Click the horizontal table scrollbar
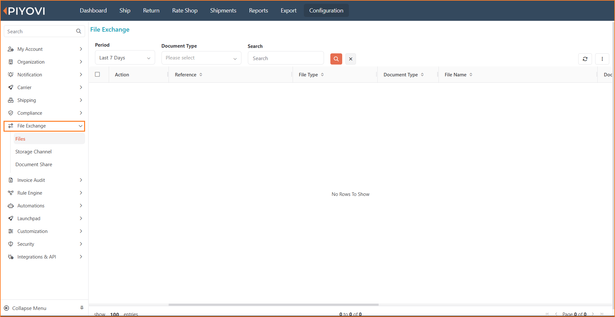 [x=273, y=305]
